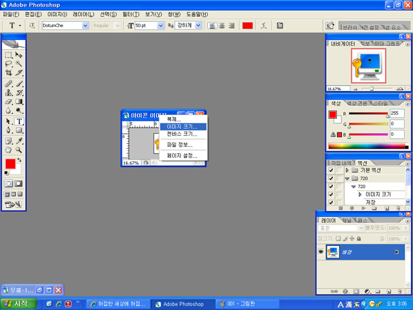Viewport: 413px width, 310px height.
Task: Choose 이미지 크기... from context menu
Action: point(183,127)
